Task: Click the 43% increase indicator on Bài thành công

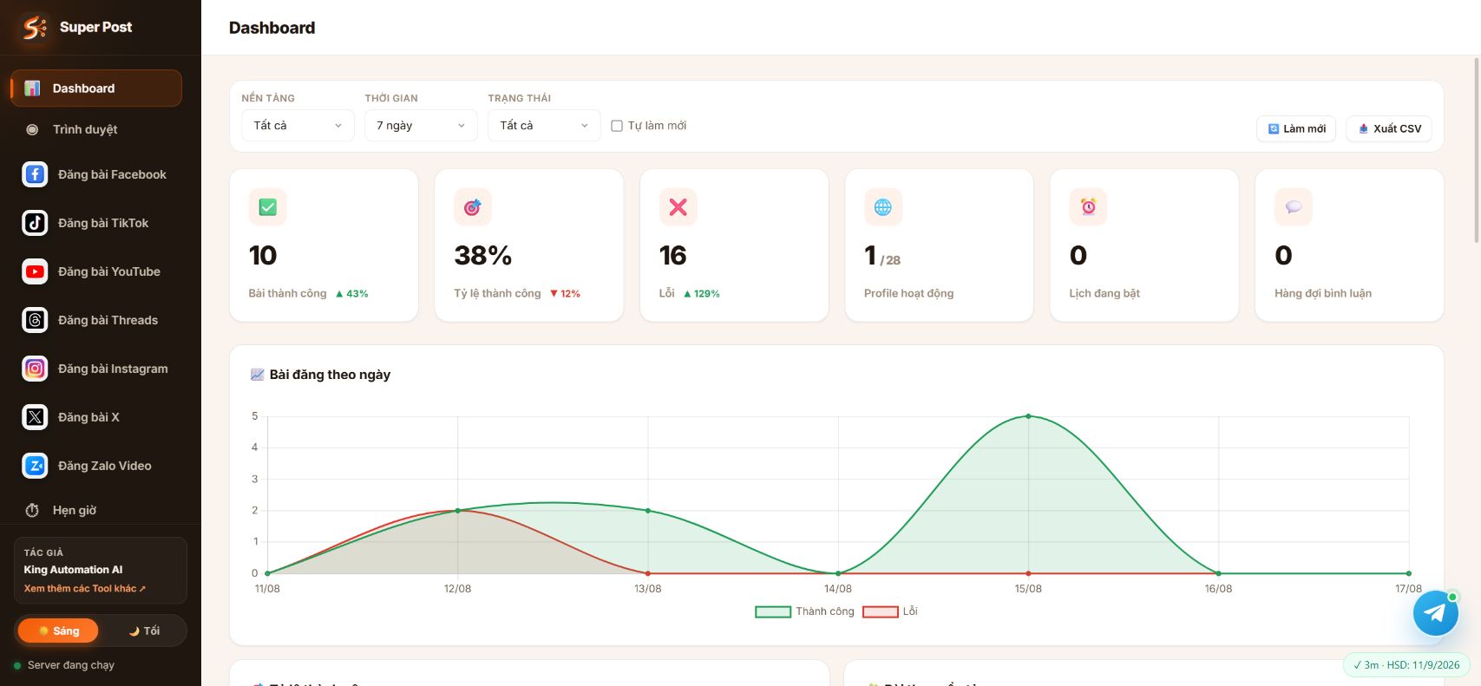Action: point(352,294)
